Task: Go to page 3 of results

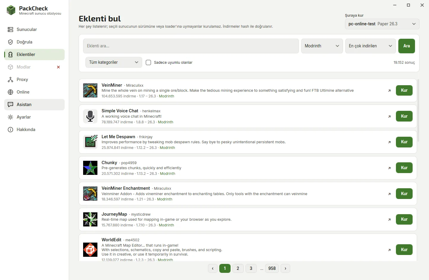Action: [251, 268]
